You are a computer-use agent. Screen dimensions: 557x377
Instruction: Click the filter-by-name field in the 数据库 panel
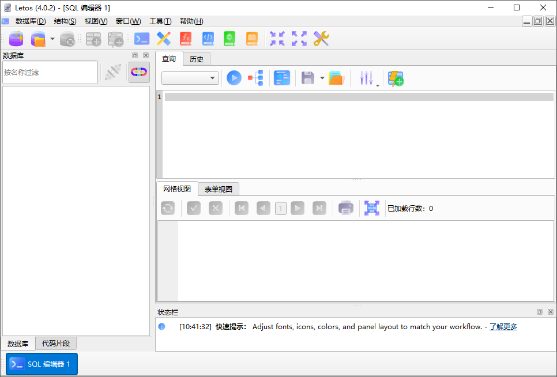click(x=50, y=73)
